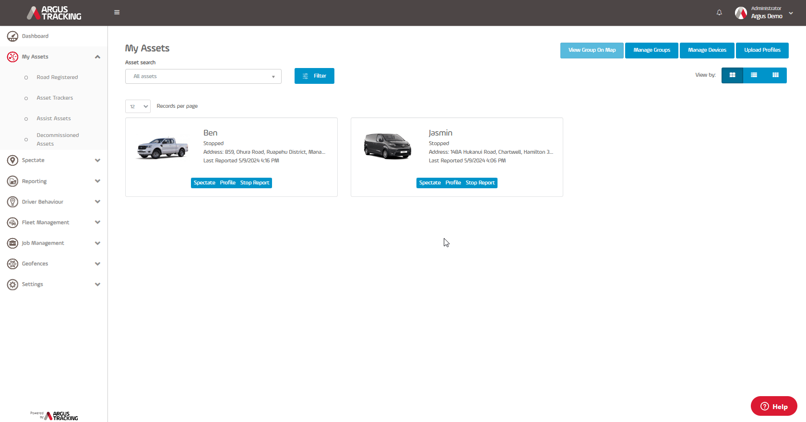
Task: Expand the Settings menu chevron
Action: (x=97, y=285)
